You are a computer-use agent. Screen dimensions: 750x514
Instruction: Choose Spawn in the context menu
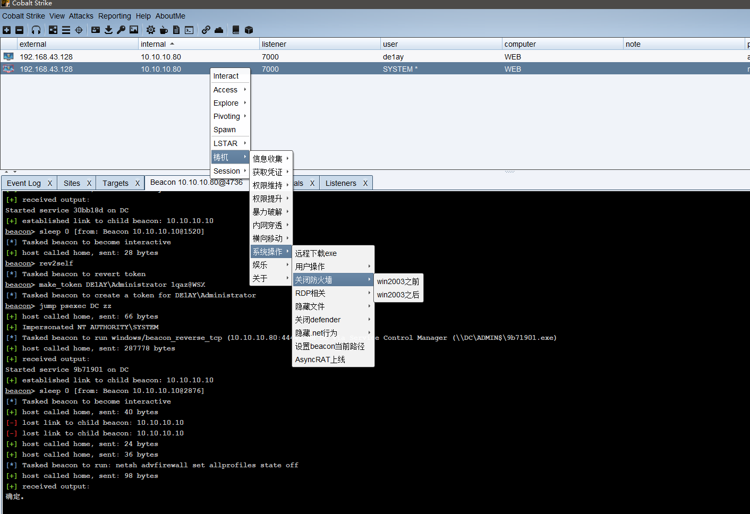pyautogui.click(x=231, y=130)
